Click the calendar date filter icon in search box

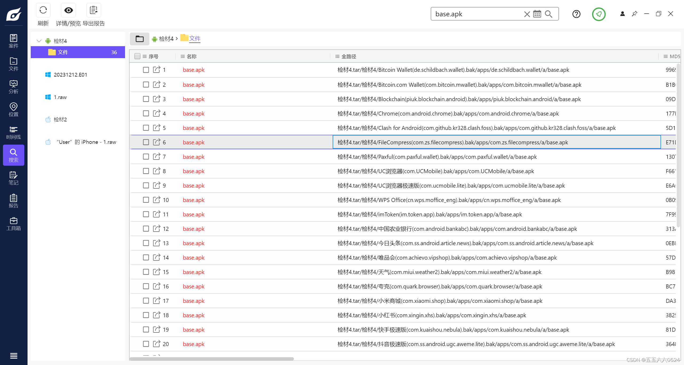point(537,14)
